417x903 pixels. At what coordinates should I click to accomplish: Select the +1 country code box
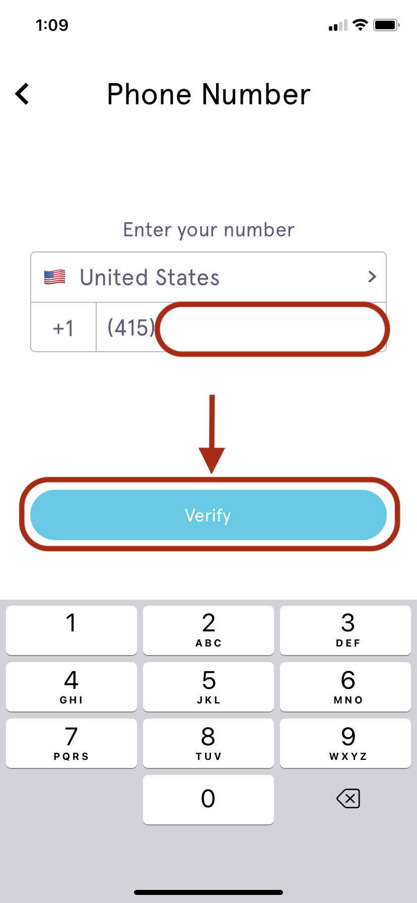(63, 328)
